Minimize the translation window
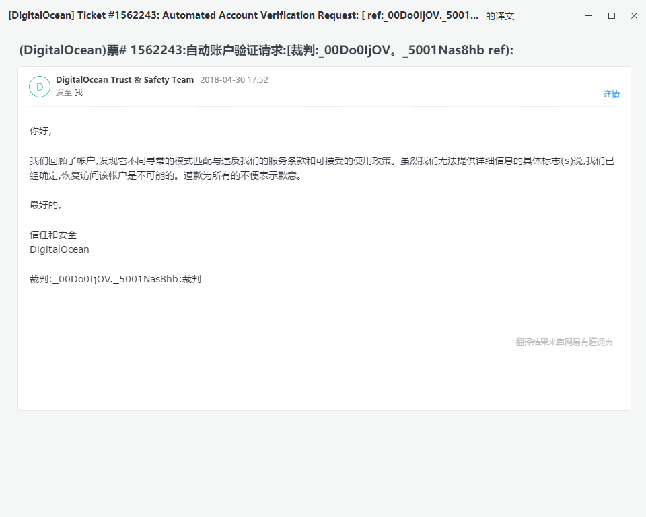Viewport: 646px width, 517px height. [x=589, y=15]
